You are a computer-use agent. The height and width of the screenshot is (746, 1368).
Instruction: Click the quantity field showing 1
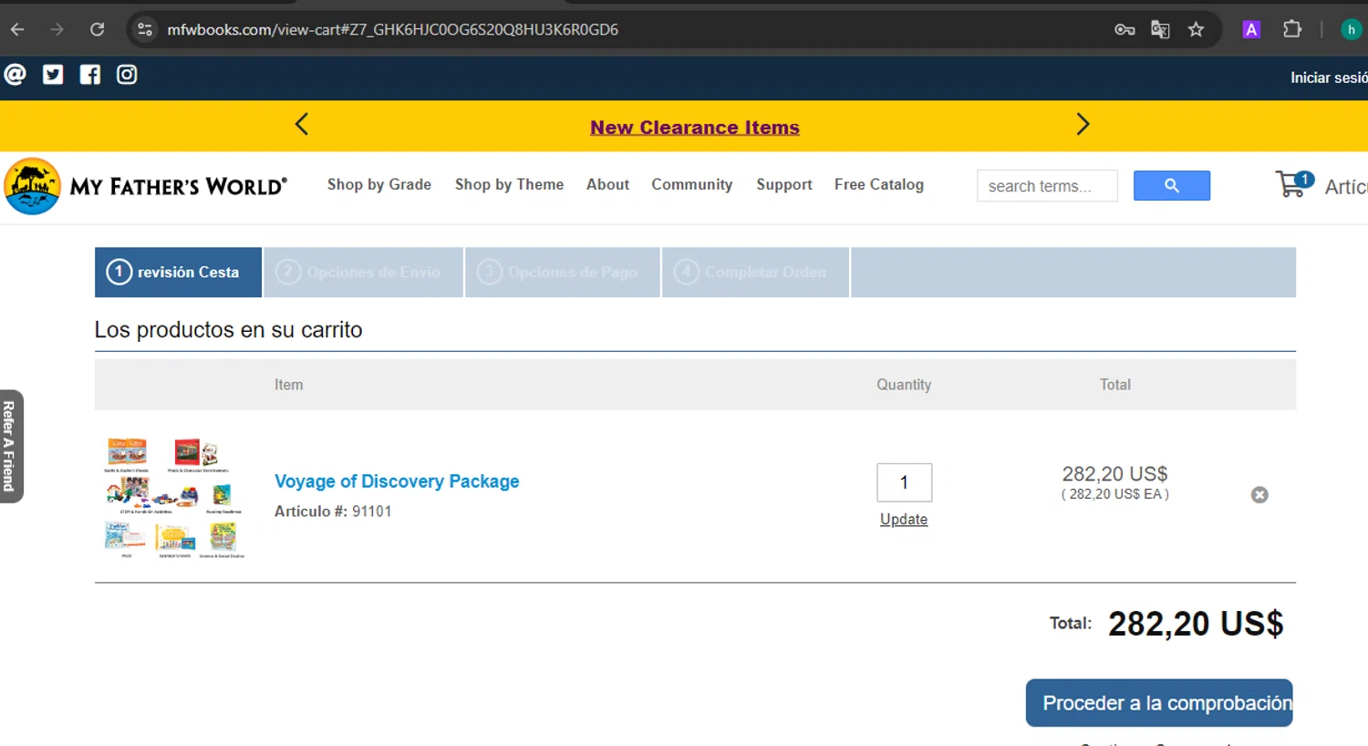pyautogui.click(x=904, y=482)
